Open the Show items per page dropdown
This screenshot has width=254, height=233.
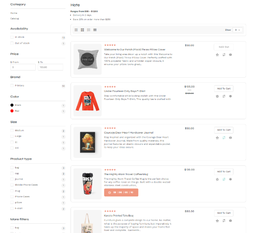[x=238, y=30]
